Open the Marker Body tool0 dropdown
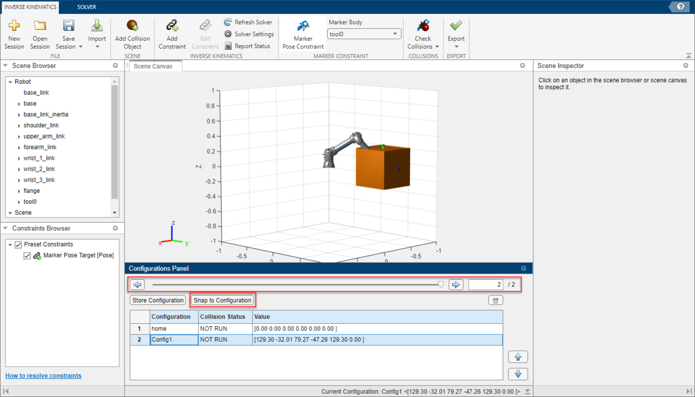The height and width of the screenshot is (397, 695). pyautogui.click(x=395, y=34)
